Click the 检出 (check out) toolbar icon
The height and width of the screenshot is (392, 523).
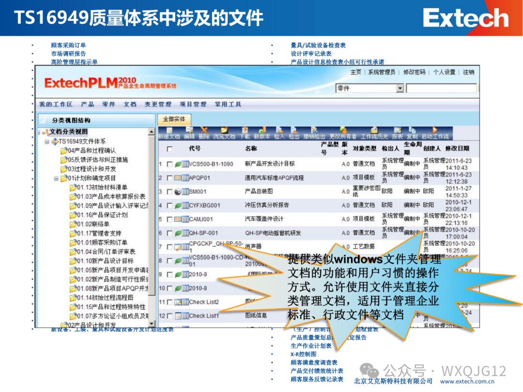tap(294, 130)
